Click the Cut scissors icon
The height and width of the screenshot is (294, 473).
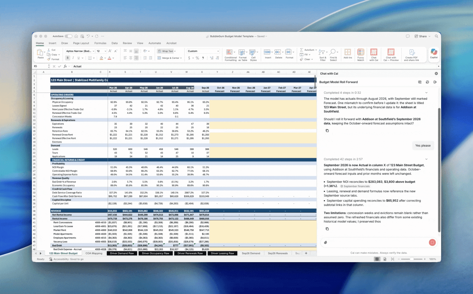click(49, 50)
